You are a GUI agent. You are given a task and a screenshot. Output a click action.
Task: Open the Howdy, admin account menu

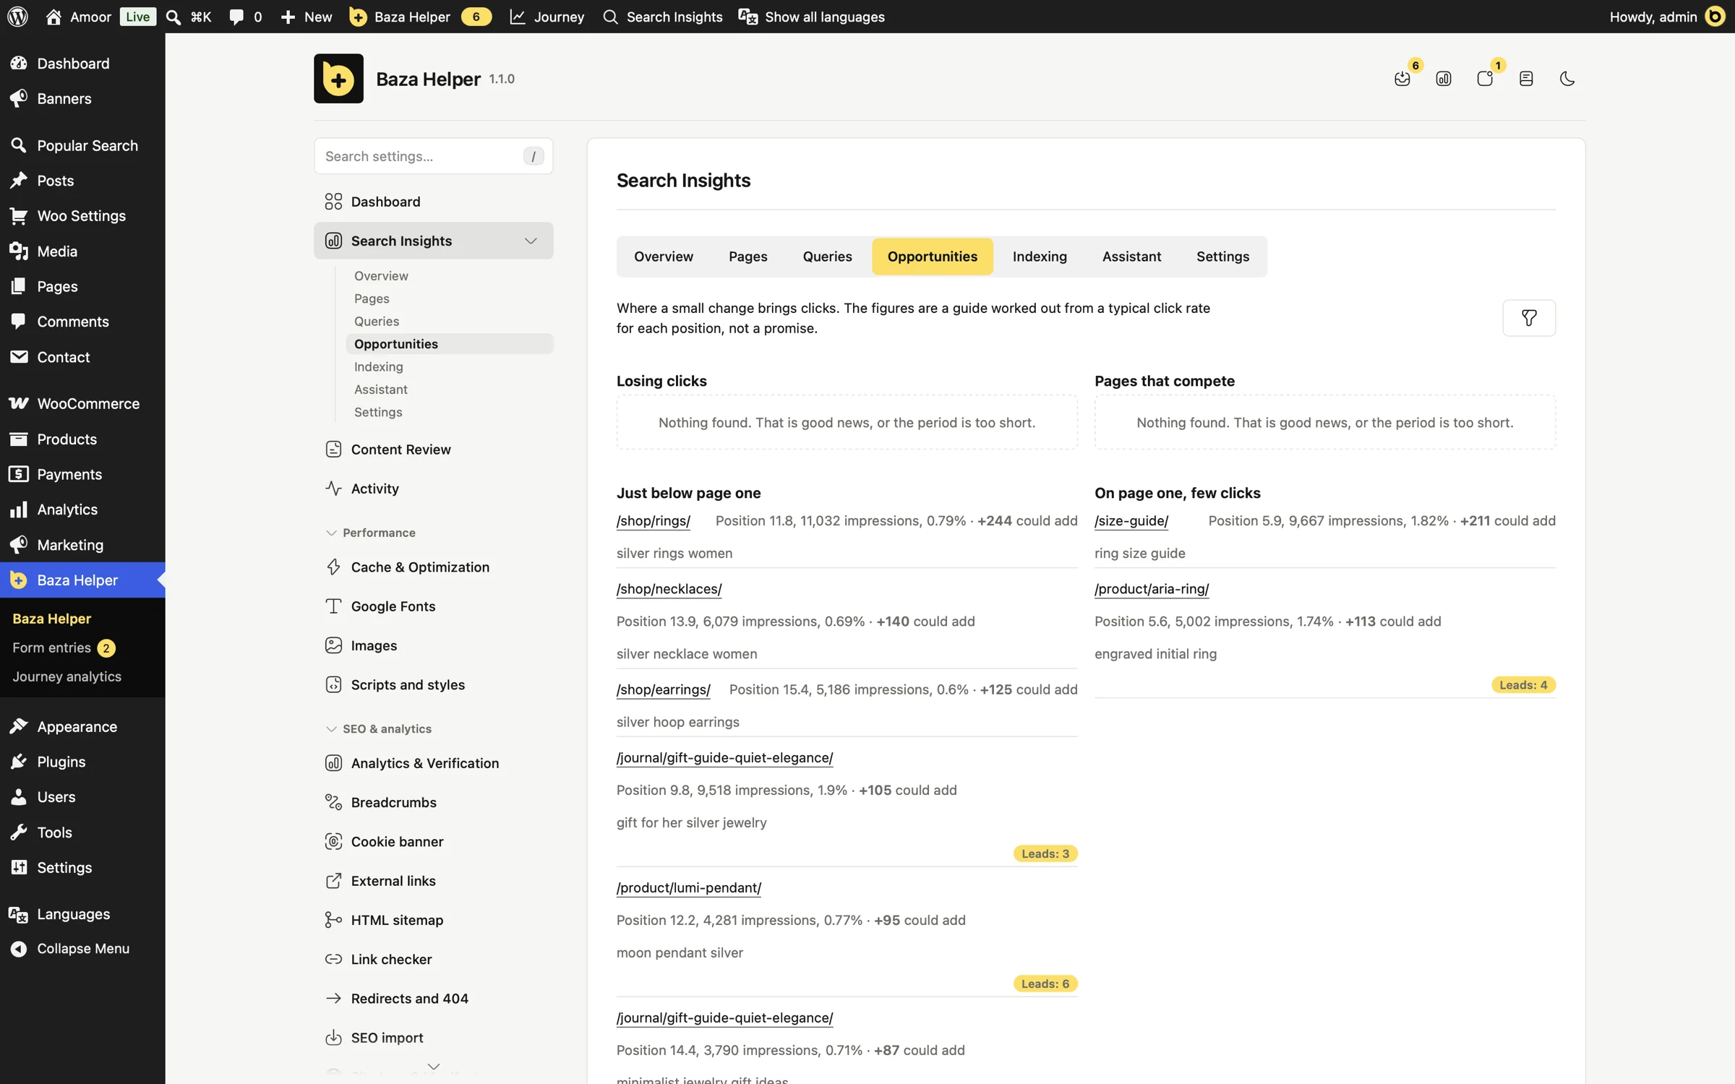pos(1667,17)
